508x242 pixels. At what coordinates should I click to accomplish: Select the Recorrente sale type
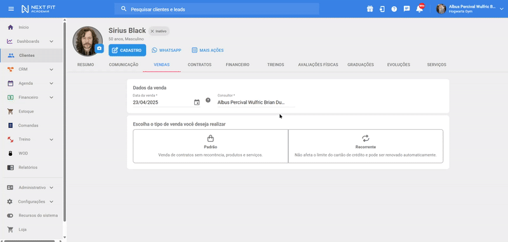(x=366, y=146)
